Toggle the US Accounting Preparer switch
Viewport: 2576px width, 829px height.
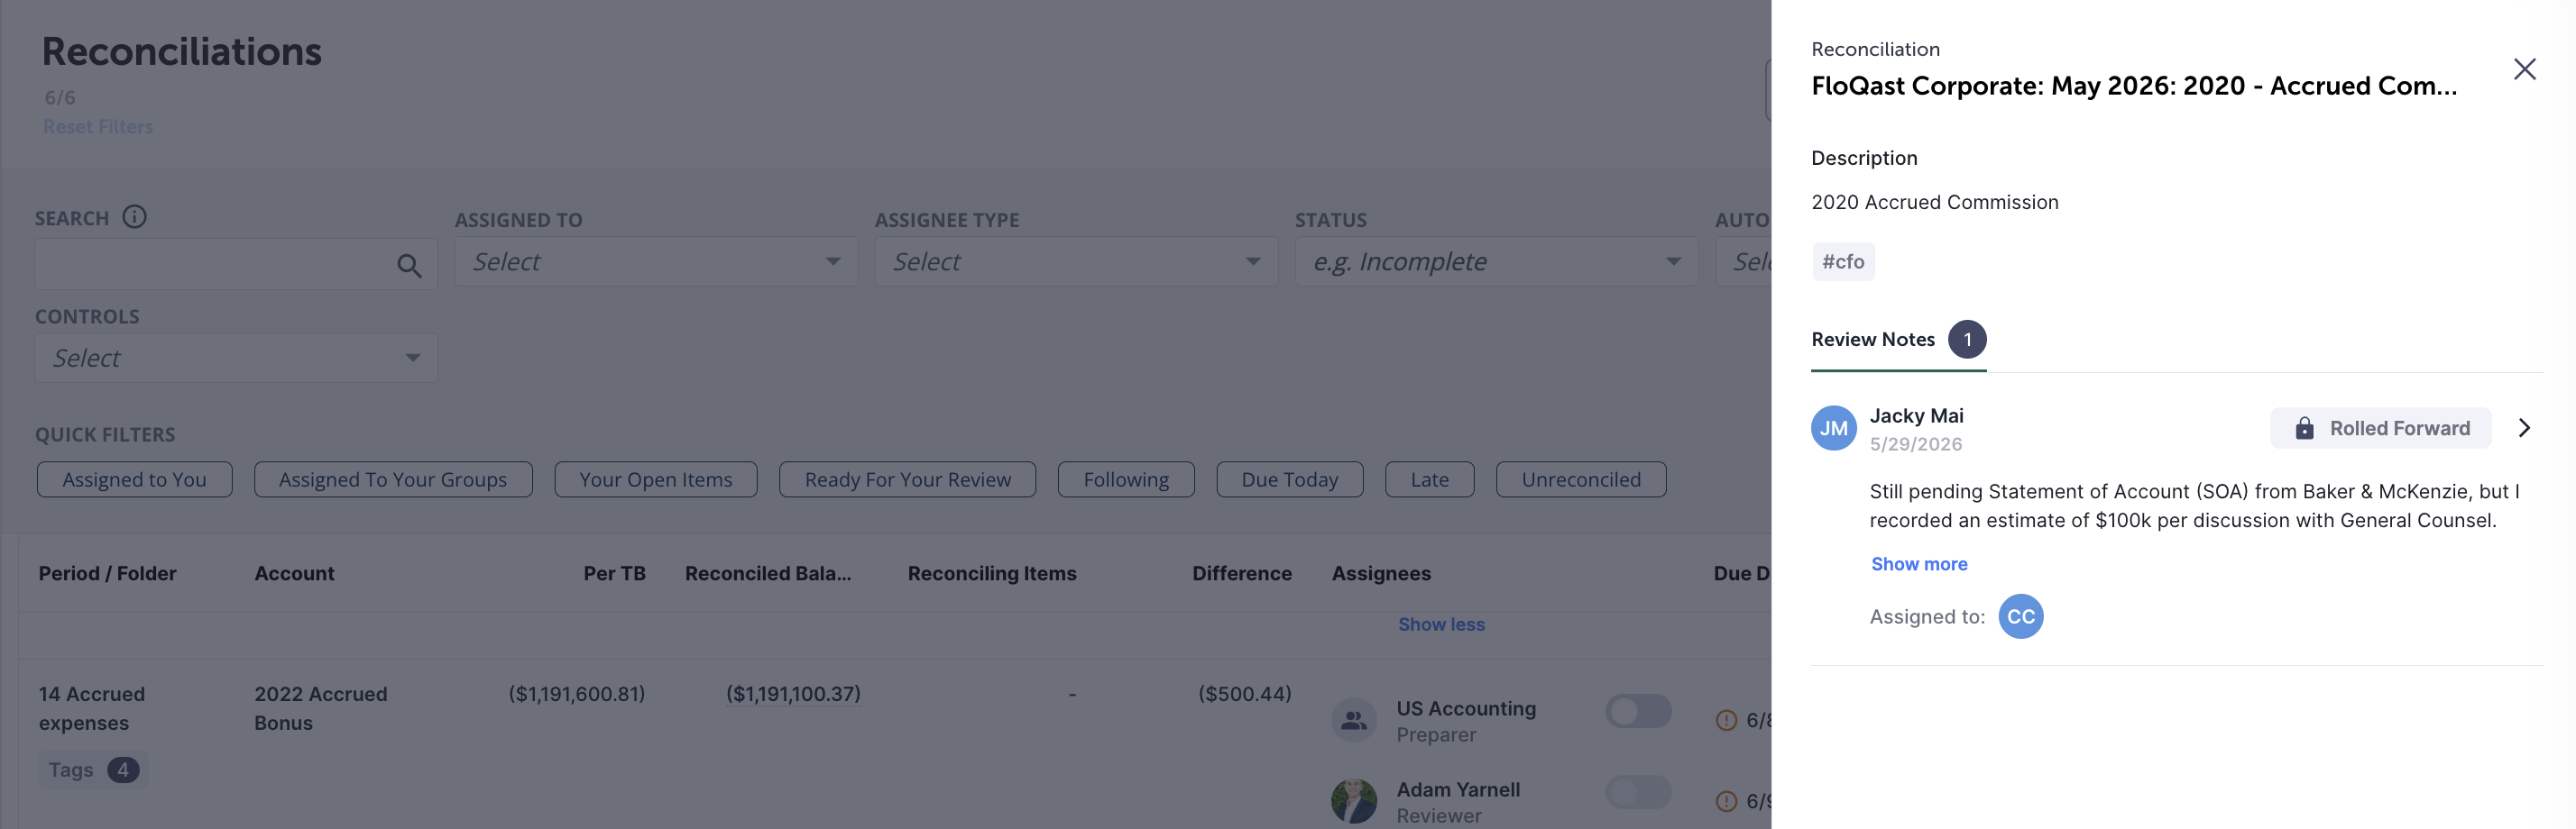[x=1638, y=711]
